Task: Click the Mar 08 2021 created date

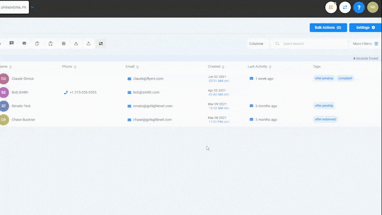Action: click(x=217, y=117)
